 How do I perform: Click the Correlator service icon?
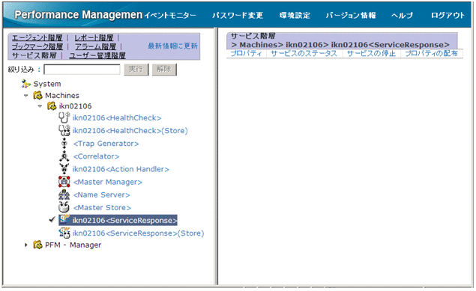(64, 156)
